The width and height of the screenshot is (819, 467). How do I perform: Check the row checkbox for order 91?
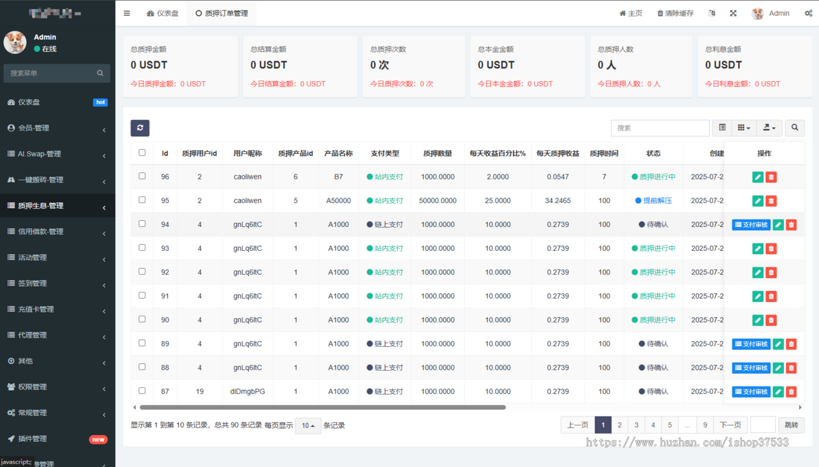[x=142, y=295]
